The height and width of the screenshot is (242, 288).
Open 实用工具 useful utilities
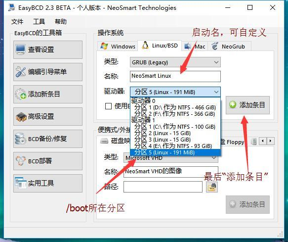(x=48, y=183)
